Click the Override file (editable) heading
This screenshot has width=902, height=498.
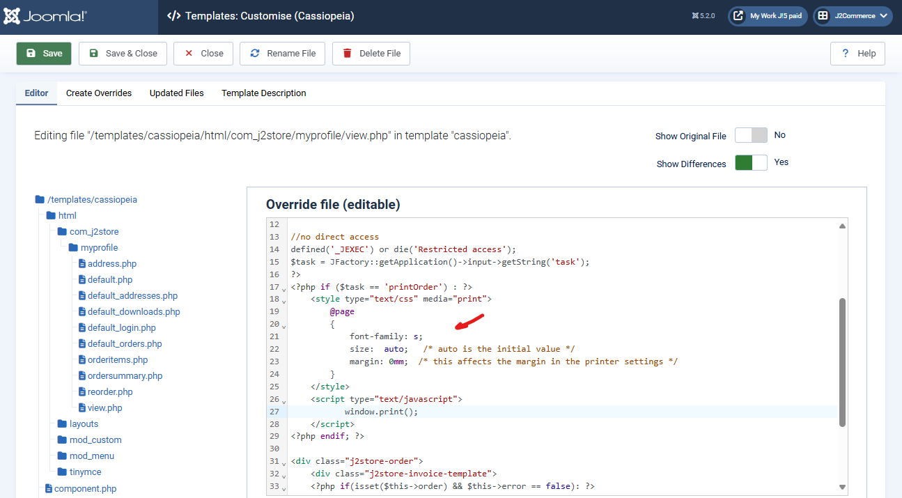coord(333,205)
